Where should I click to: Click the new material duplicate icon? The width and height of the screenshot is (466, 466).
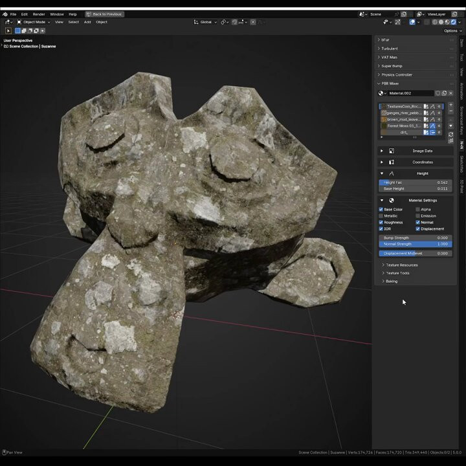click(444, 93)
